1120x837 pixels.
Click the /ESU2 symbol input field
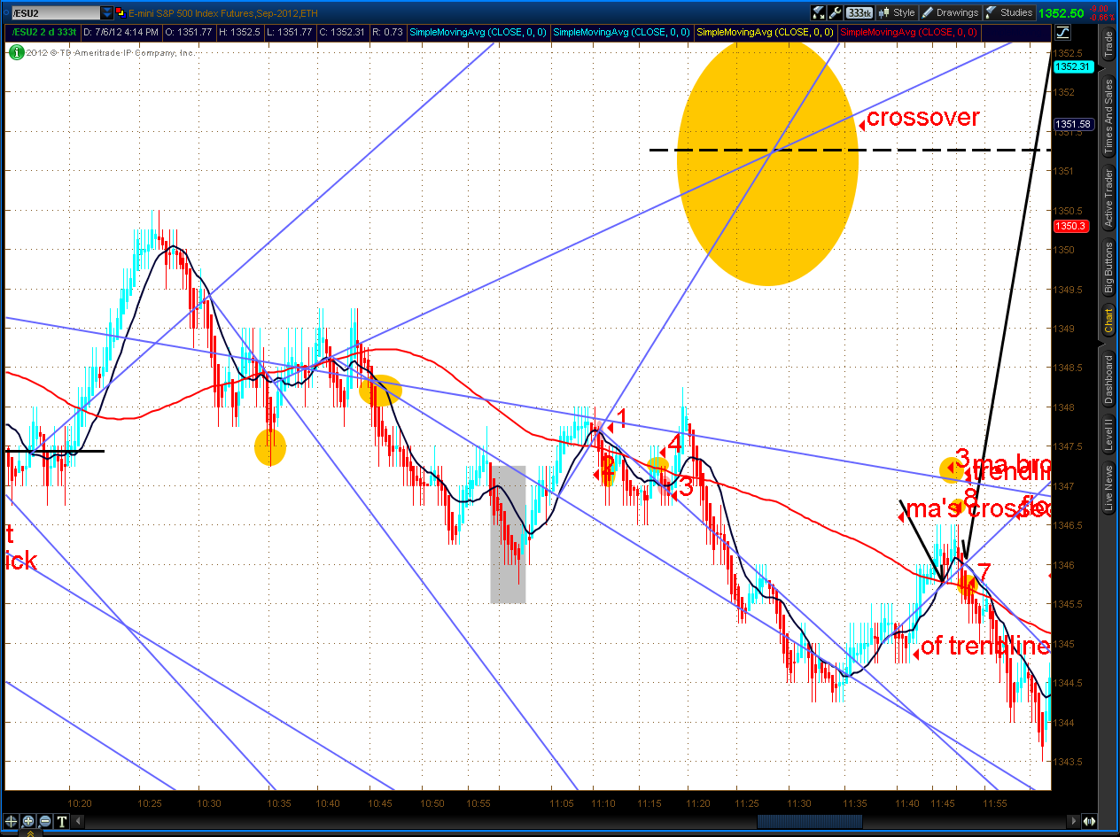[55, 12]
